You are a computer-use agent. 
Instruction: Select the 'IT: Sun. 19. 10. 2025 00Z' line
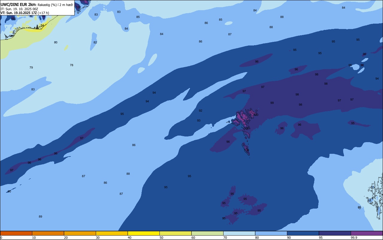[x=19, y=9]
